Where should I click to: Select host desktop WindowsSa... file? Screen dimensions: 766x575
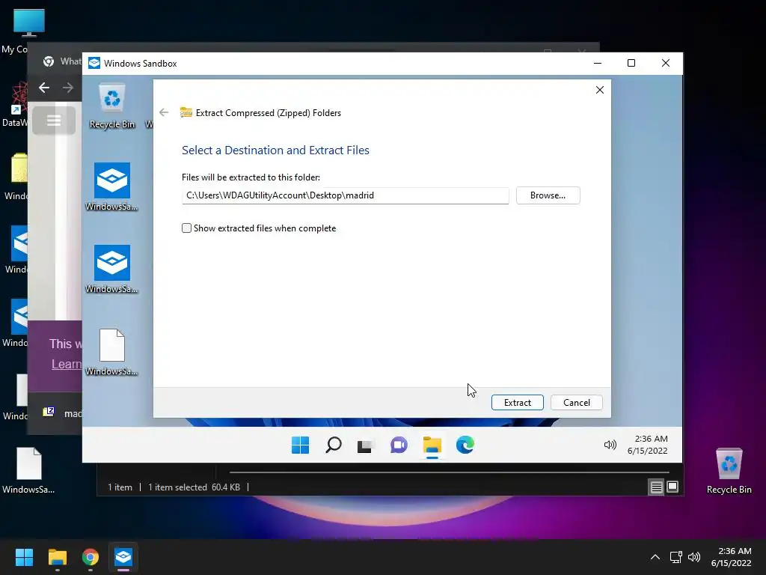pos(28,470)
